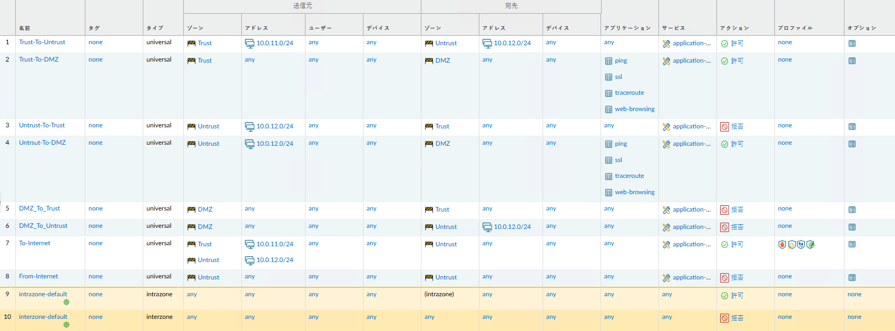Click the 名前 column header
This screenshot has height=331, width=895.
click(25, 28)
